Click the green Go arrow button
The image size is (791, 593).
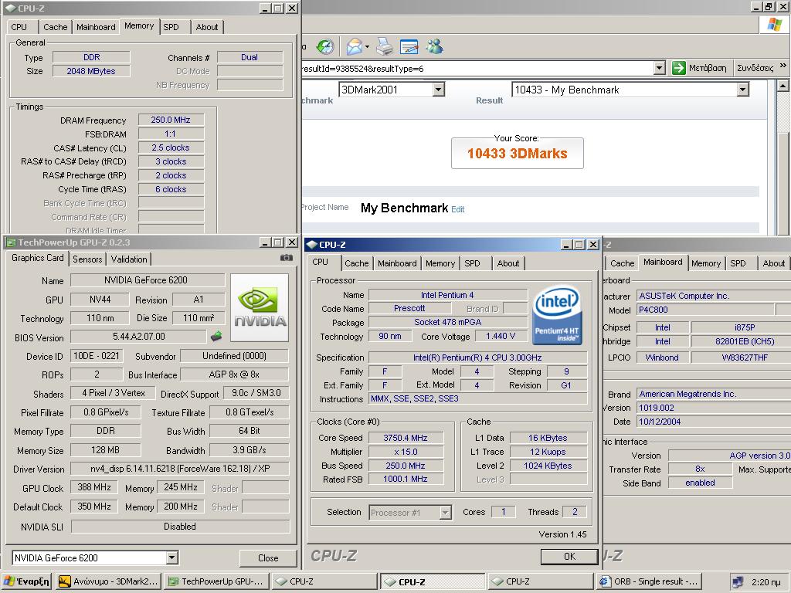tap(679, 68)
